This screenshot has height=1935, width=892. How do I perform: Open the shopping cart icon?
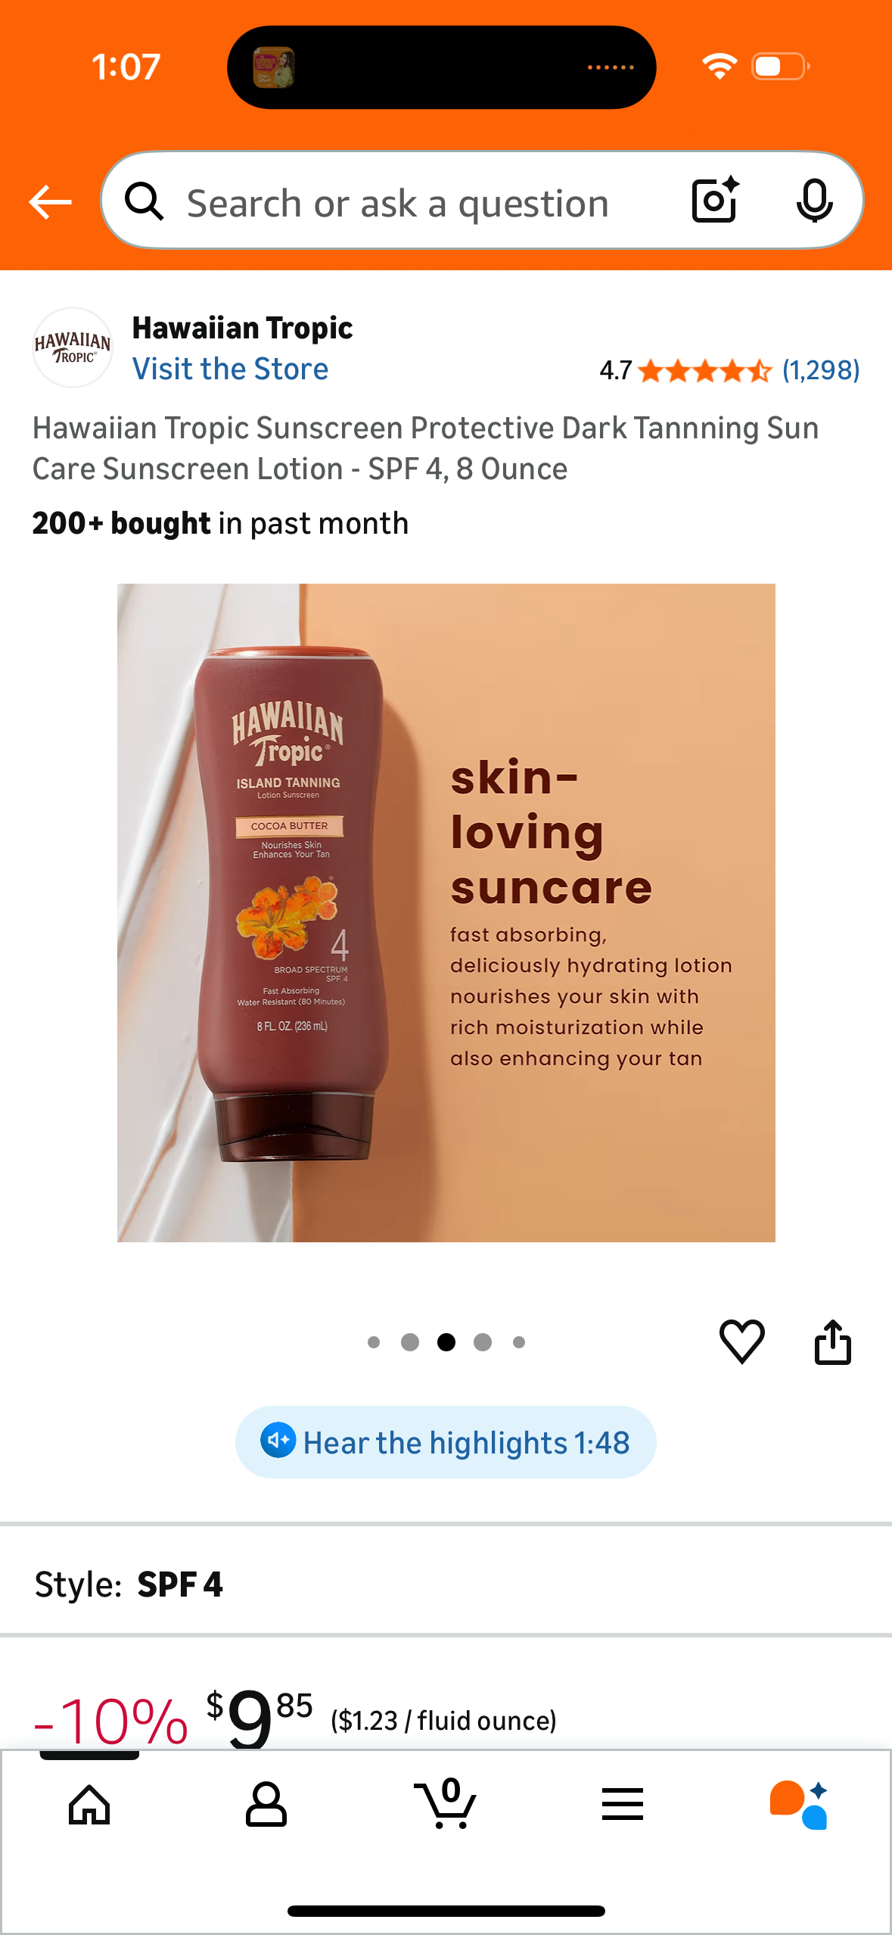pos(446,1803)
